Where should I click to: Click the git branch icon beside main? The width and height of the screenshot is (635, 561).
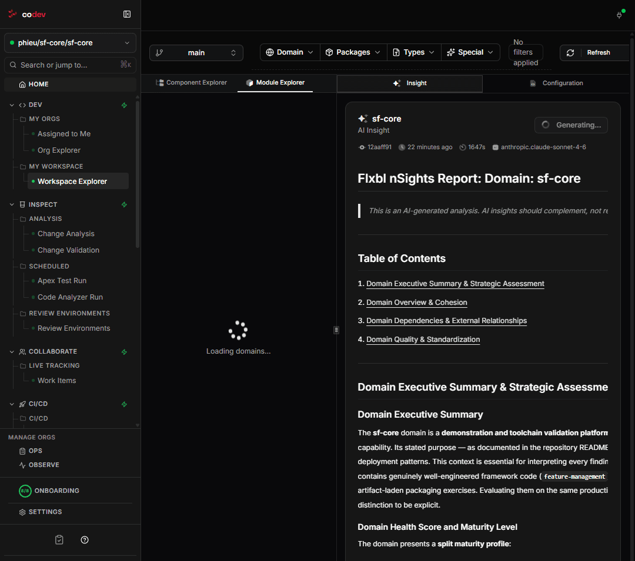[159, 53]
